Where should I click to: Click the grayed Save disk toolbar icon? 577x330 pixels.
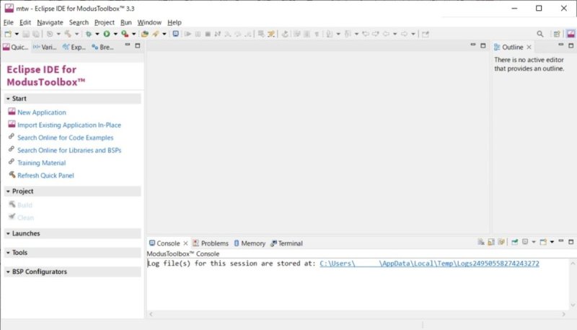26,34
